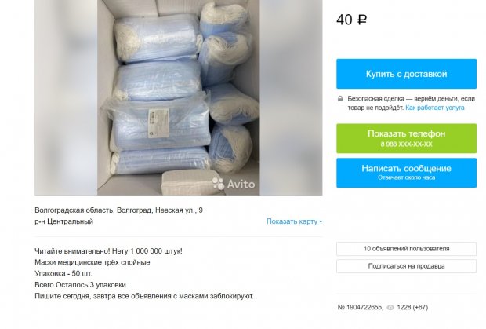Click the Читайте внимательно description line

(108, 251)
